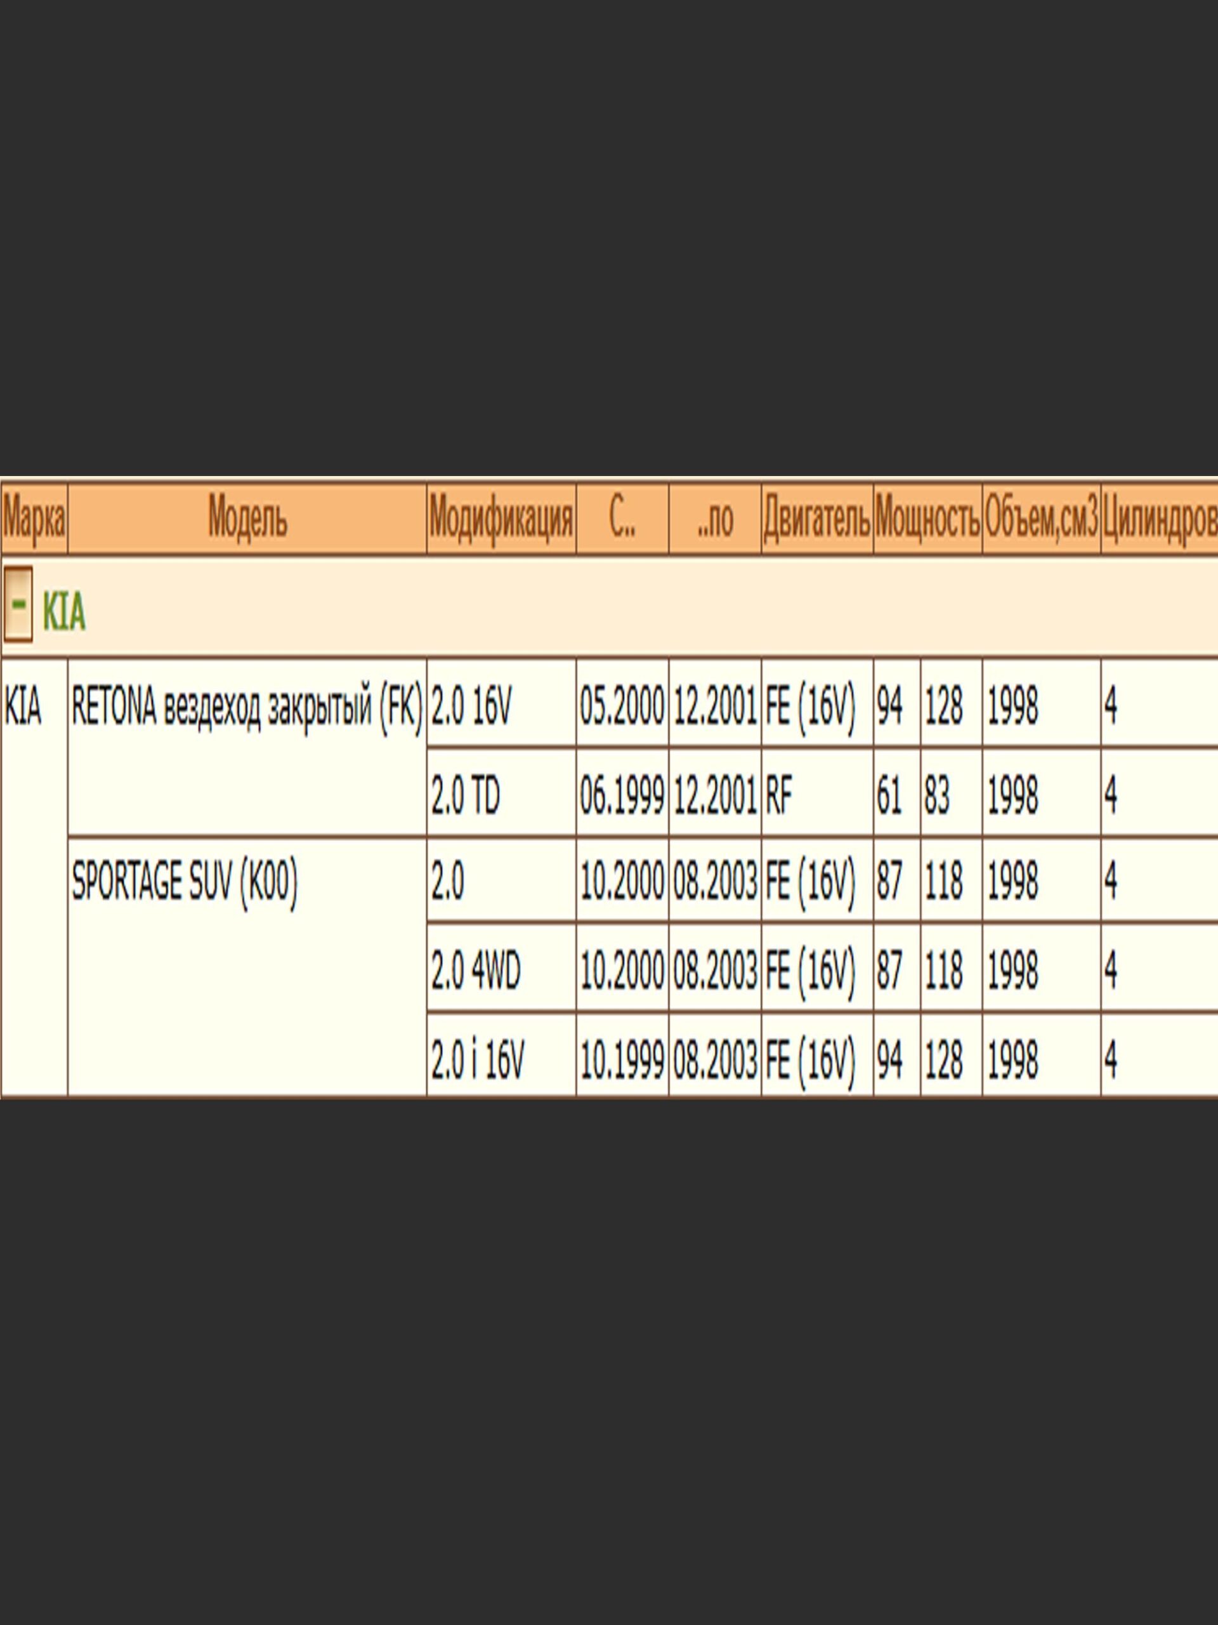
Task: Click the Мощность column header
Action: pos(928,519)
